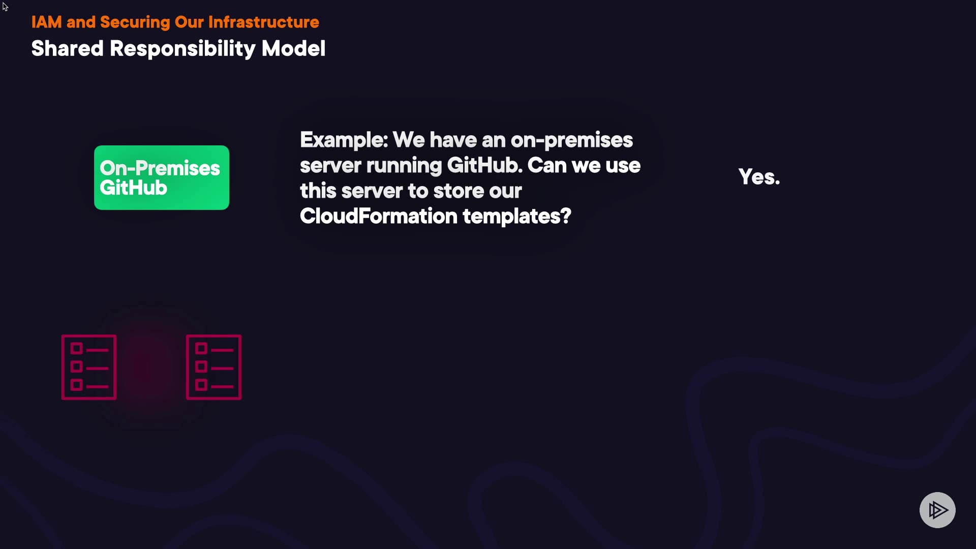Click the Pluralsight play logo icon

pos(937,510)
